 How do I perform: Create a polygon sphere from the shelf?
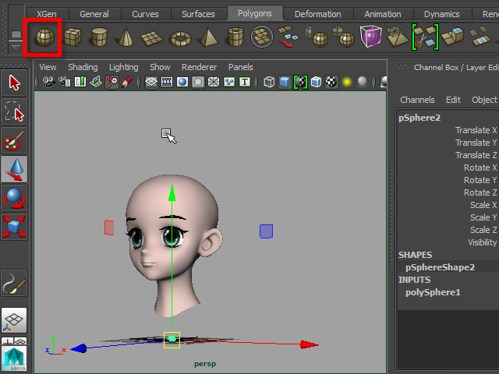(x=44, y=37)
